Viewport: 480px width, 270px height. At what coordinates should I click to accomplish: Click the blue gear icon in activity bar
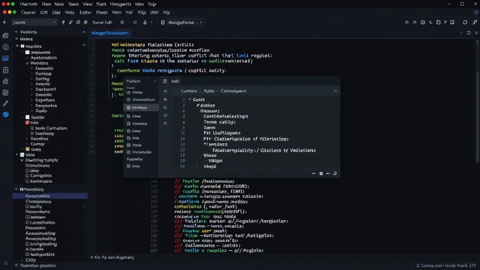(6, 114)
